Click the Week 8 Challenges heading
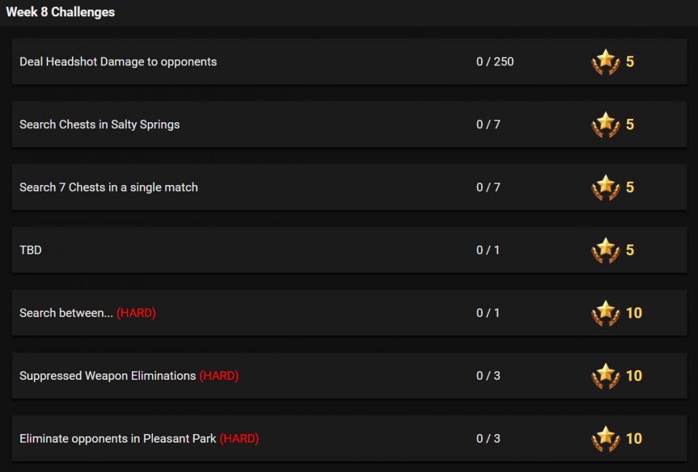Image resolution: width=698 pixels, height=472 pixels. coord(60,12)
